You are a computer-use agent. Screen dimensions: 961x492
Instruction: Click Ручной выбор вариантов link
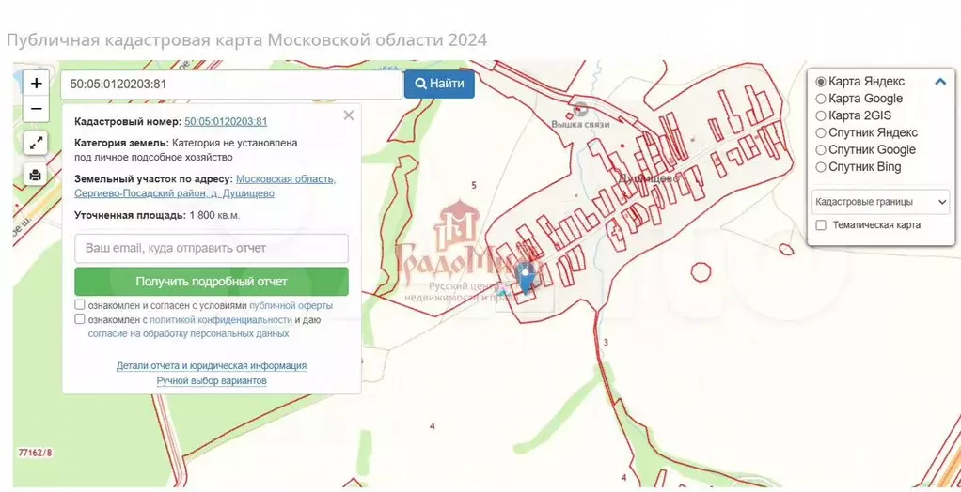212,380
